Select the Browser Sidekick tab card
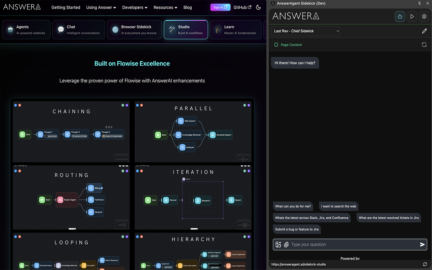 tap(134, 30)
